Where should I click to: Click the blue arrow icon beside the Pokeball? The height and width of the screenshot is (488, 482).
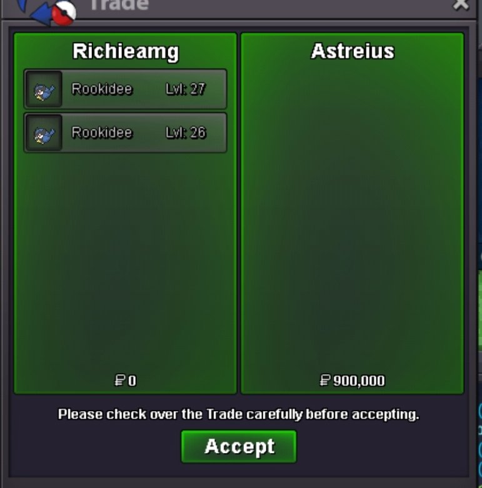coord(41,15)
